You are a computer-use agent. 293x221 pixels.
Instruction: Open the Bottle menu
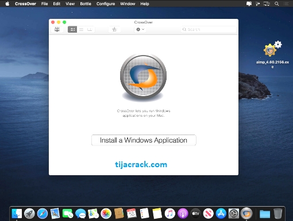[86, 3]
